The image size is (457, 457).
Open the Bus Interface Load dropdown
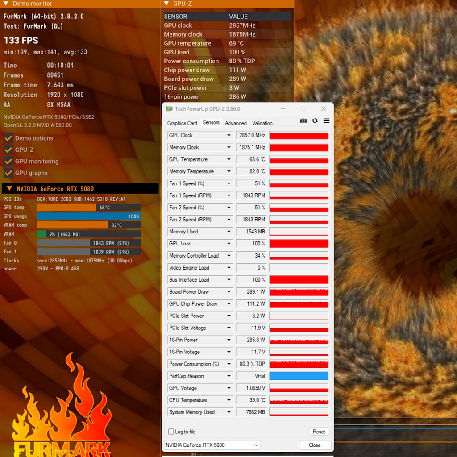tap(229, 279)
